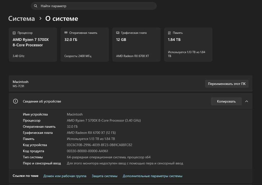Image resolution: width=262 pixels, height=185 pixels.
Task: Collapse 'Сведения об устройстве' section chevron
Action: (x=246, y=101)
